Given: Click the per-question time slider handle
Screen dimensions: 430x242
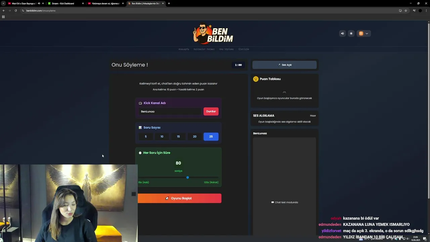Looking at the screenshot, I should click(x=187, y=177).
